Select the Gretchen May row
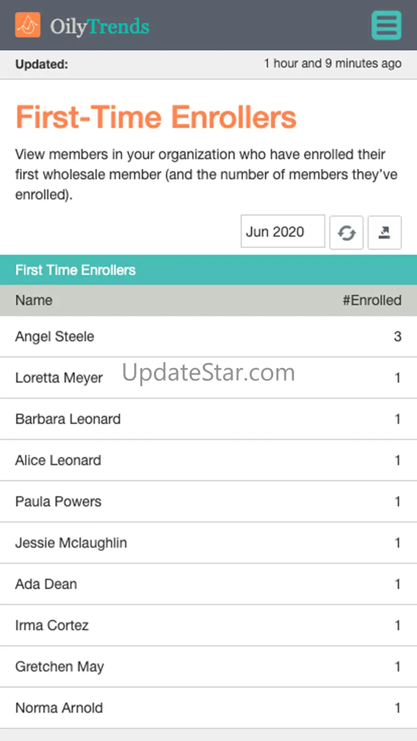Viewport: 417px width, 741px height. click(x=59, y=666)
